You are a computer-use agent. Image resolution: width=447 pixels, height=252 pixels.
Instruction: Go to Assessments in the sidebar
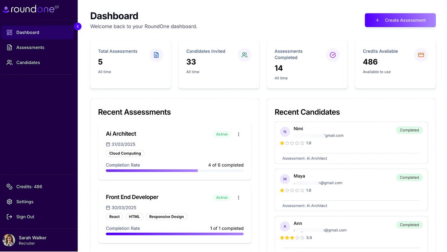click(38, 47)
